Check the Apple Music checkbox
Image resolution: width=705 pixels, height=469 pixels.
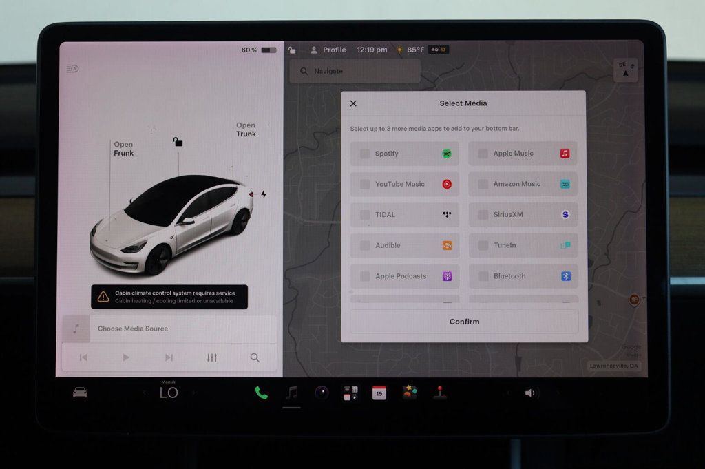click(x=483, y=154)
